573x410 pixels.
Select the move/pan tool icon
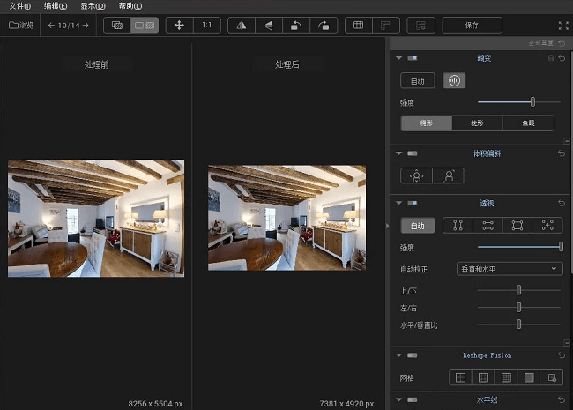(x=180, y=26)
